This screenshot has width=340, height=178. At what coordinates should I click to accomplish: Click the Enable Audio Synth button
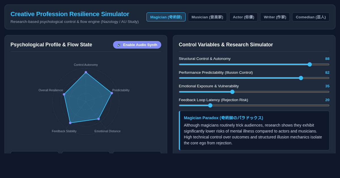tap(137, 45)
